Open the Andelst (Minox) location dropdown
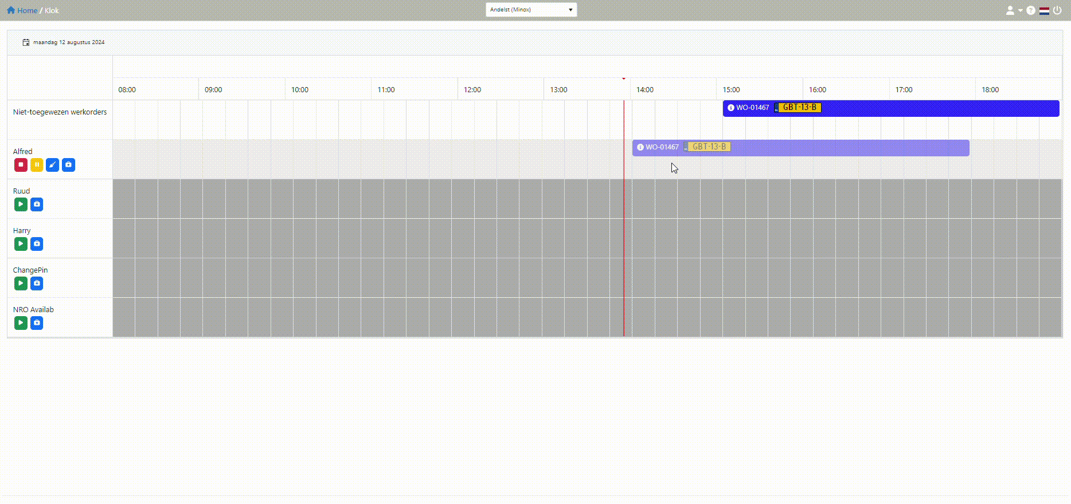This screenshot has height=504, width=1071. click(x=531, y=10)
